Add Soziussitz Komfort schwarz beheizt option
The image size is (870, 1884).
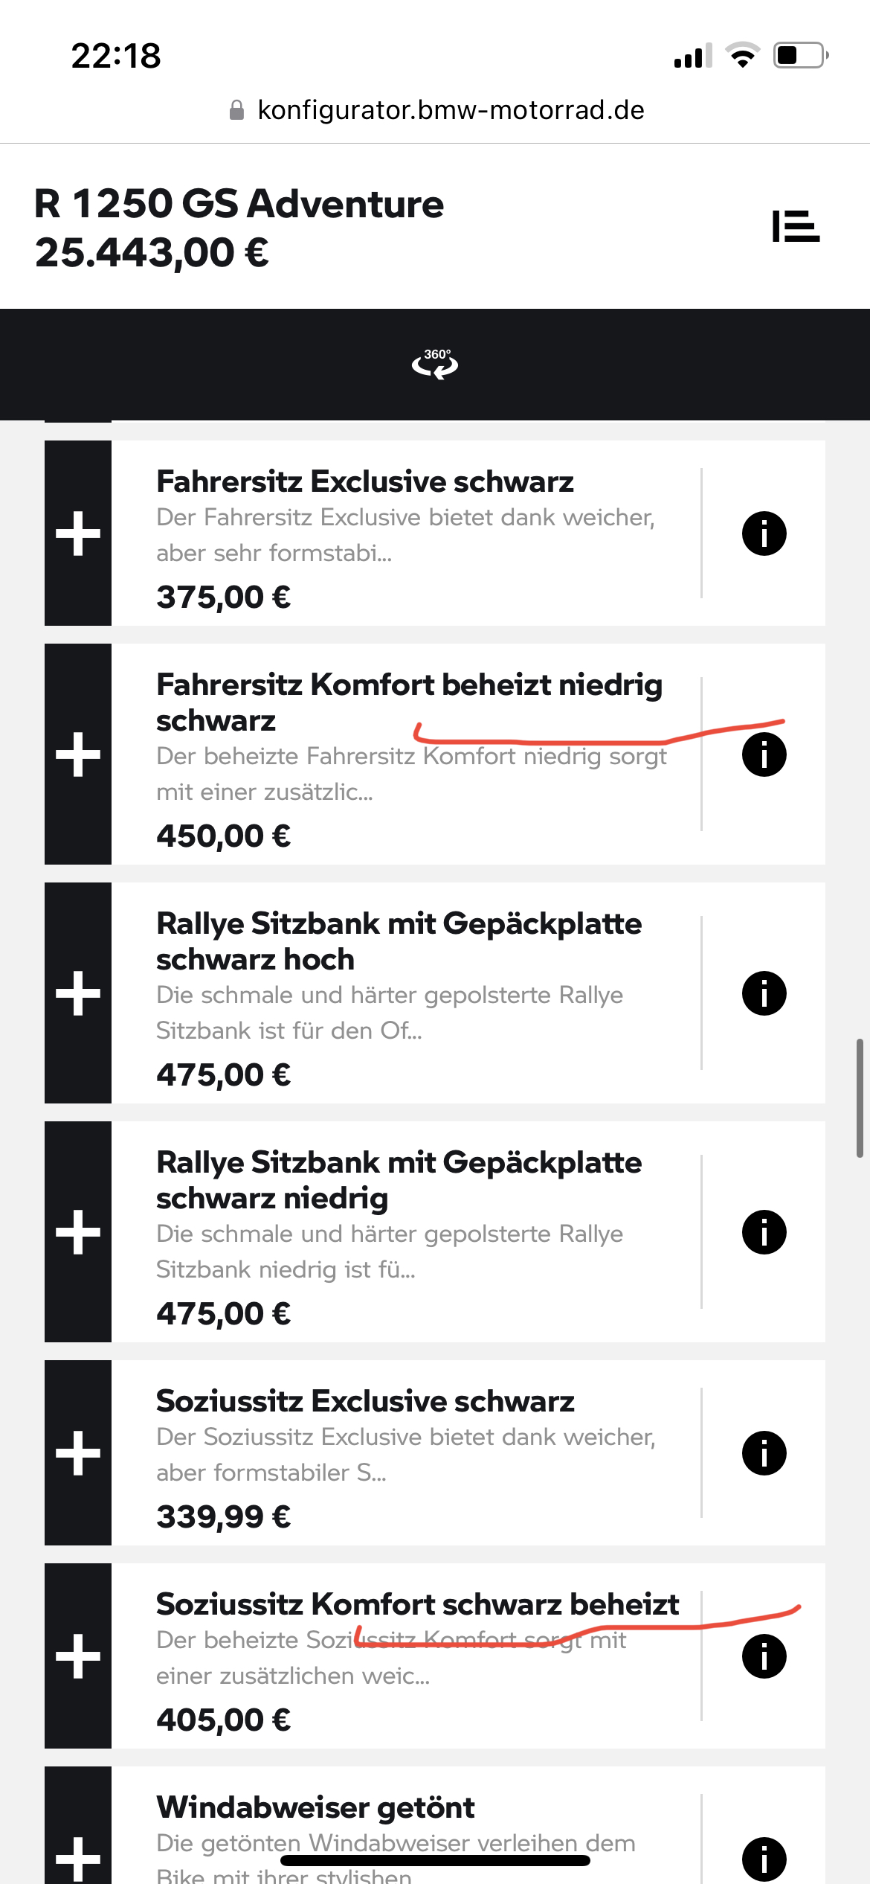tap(78, 1656)
